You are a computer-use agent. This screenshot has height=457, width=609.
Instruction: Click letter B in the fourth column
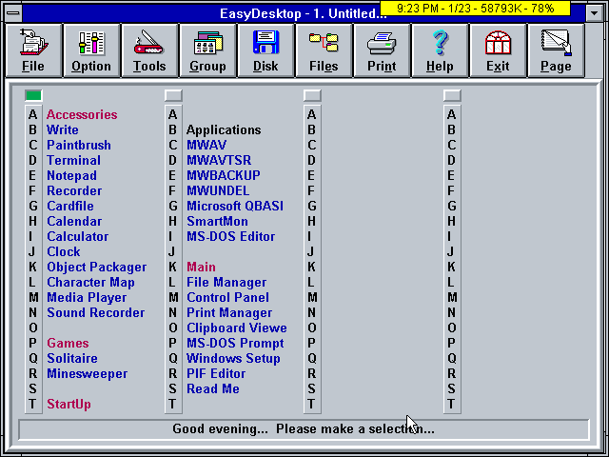click(451, 129)
